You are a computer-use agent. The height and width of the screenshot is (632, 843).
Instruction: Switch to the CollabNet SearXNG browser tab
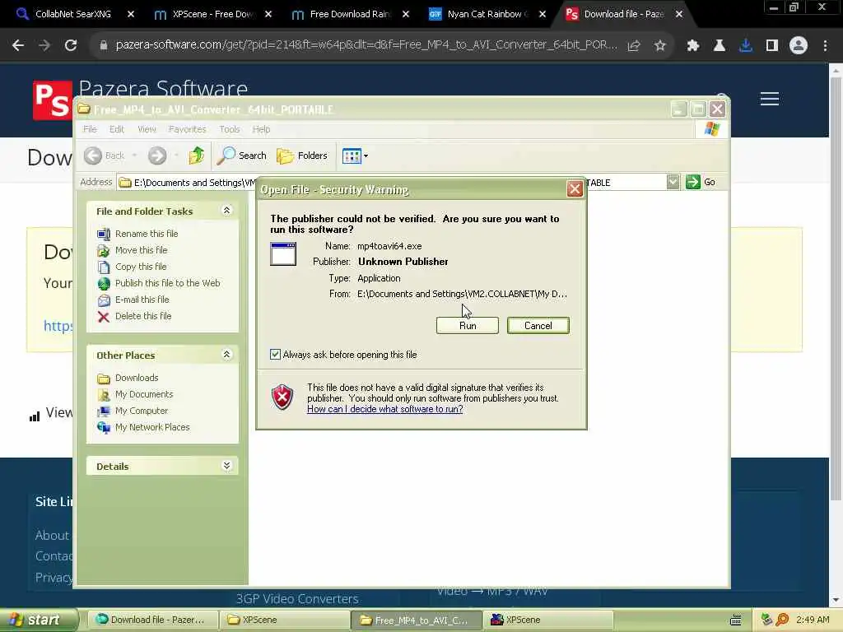[x=73, y=14]
